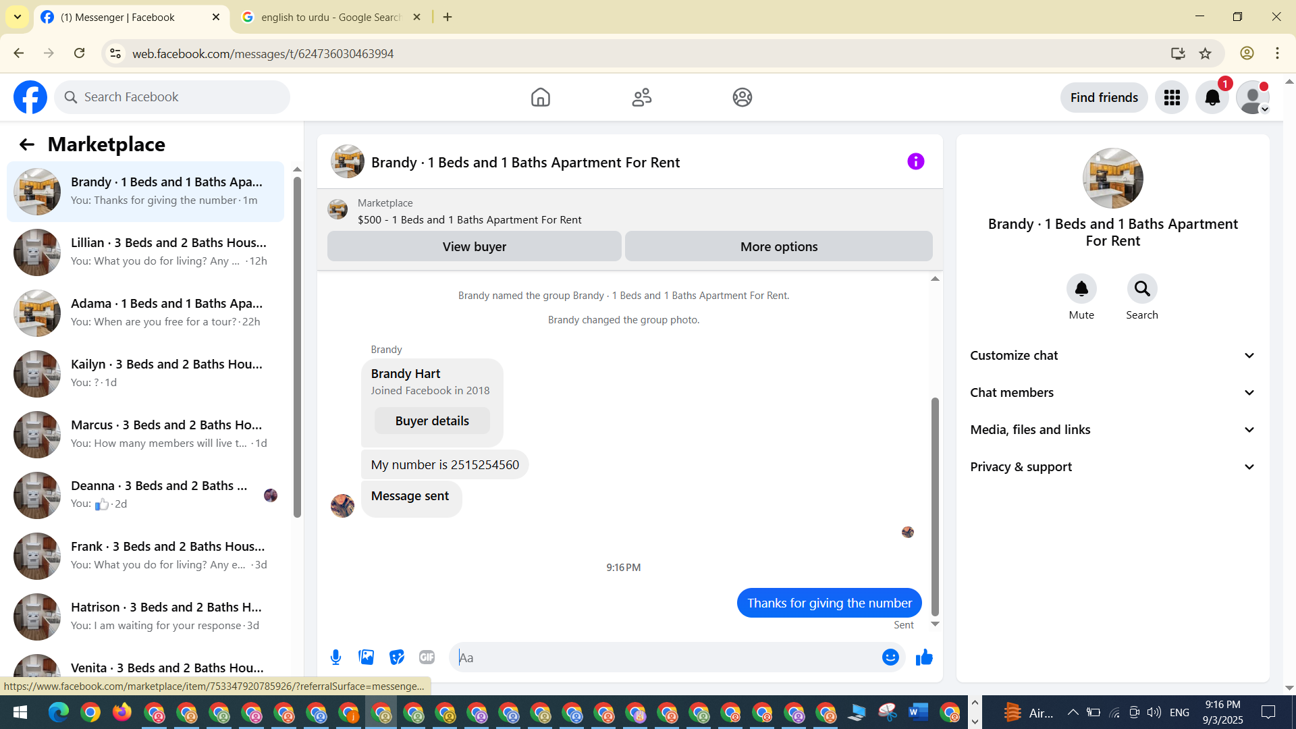Open the Groups icon in top navigation
Viewport: 1296px width, 729px height.
pyautogui.click(x=742, y=97)
